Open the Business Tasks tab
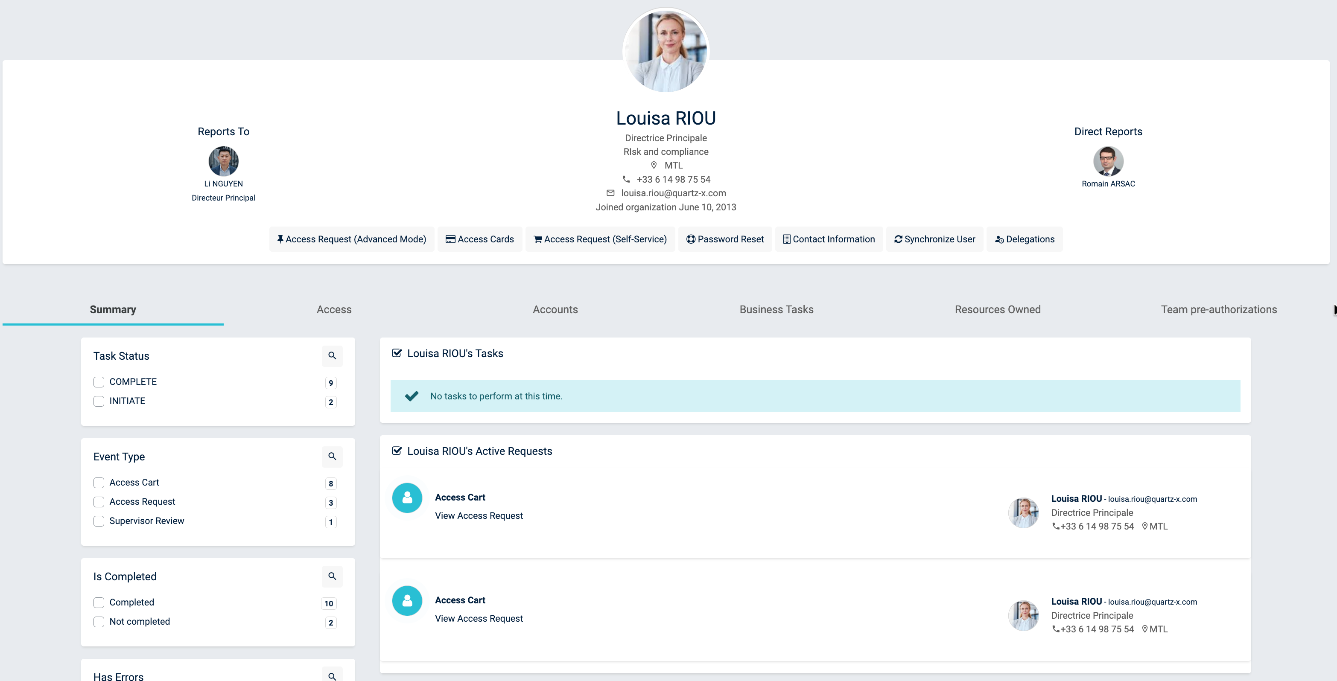The height and width of the screenshot is (681, 1337). [x=776, y=310]
